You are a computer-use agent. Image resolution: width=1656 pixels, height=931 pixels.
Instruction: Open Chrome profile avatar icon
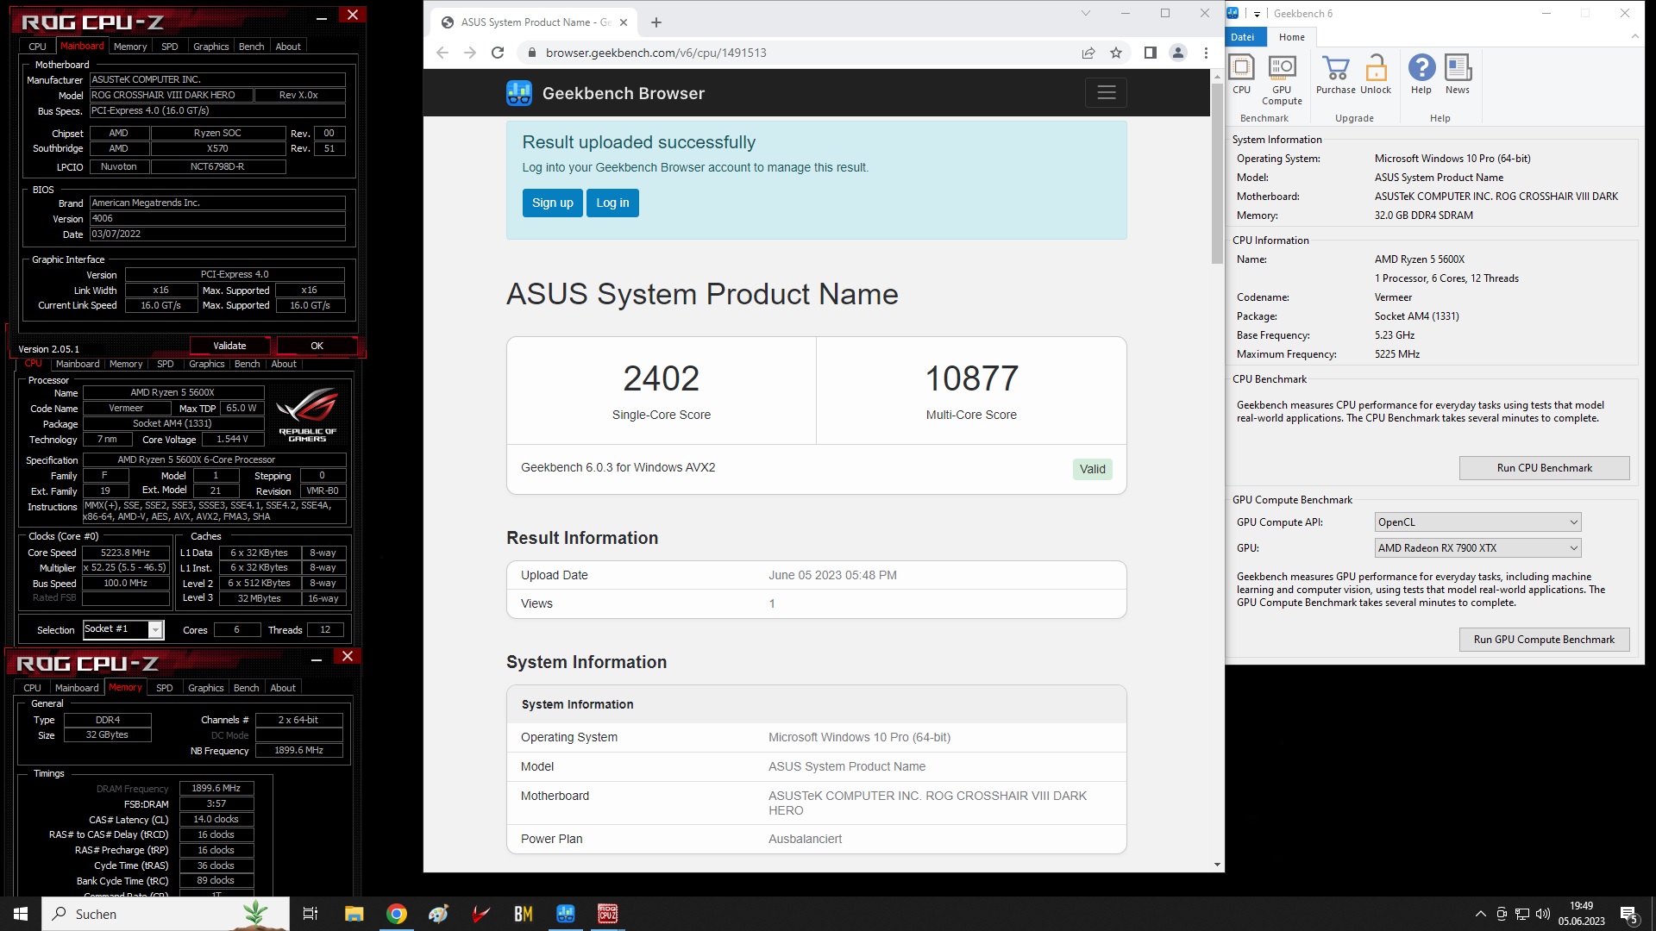pos(1178,53)
